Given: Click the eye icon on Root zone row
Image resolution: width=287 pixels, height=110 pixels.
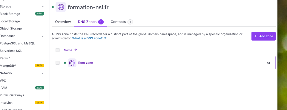Looking at the screenshot, I should click(268, 63).
